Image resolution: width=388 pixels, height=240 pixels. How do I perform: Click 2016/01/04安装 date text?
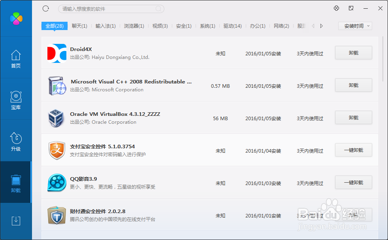[x=263, y=151]
